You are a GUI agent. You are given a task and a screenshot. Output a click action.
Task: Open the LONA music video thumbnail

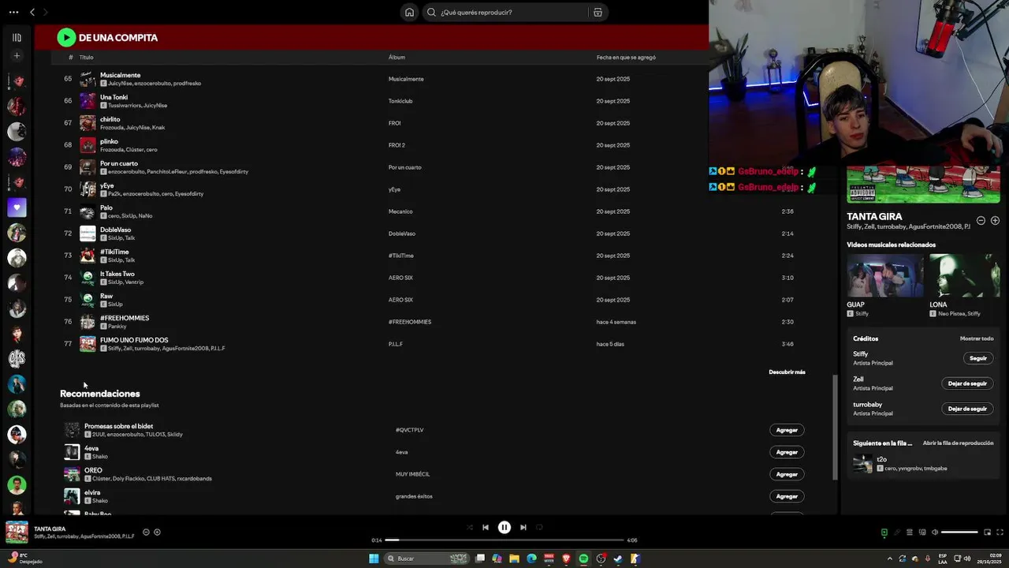click(x=965, y=276)
